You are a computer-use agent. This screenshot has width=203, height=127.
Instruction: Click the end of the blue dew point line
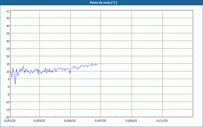pos(97,64)
